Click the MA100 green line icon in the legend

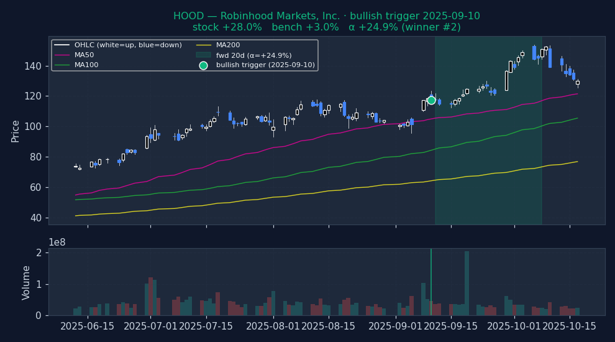(x=62, y=65)
